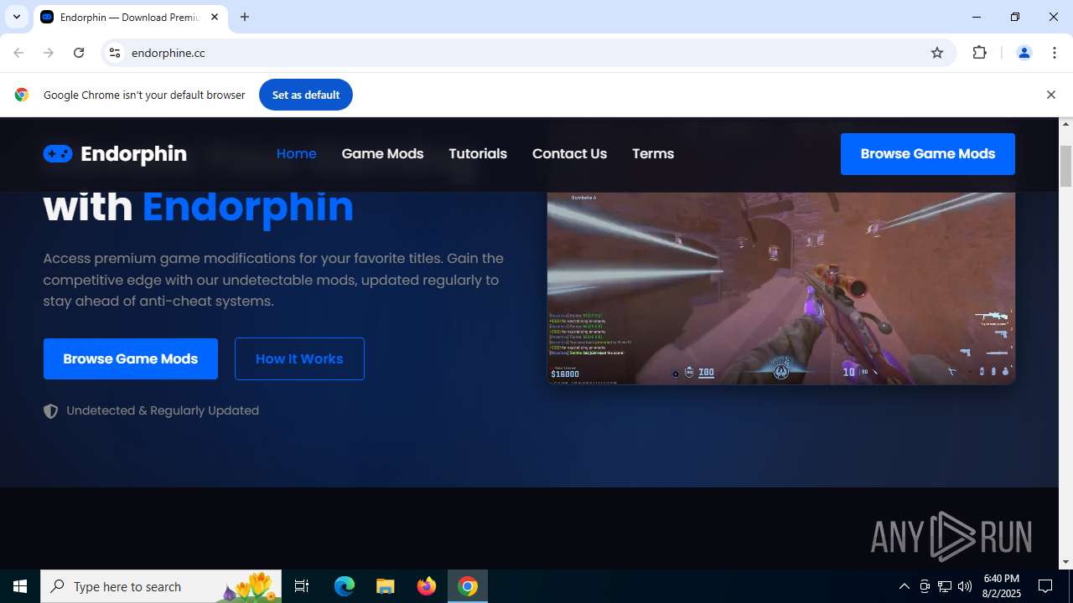
Task: Open the Chrome three-dot menu
Action: pos(1054,53)
